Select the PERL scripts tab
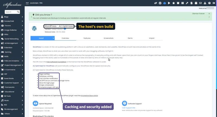This screenshot has height=117, width=217. point(41,3)
